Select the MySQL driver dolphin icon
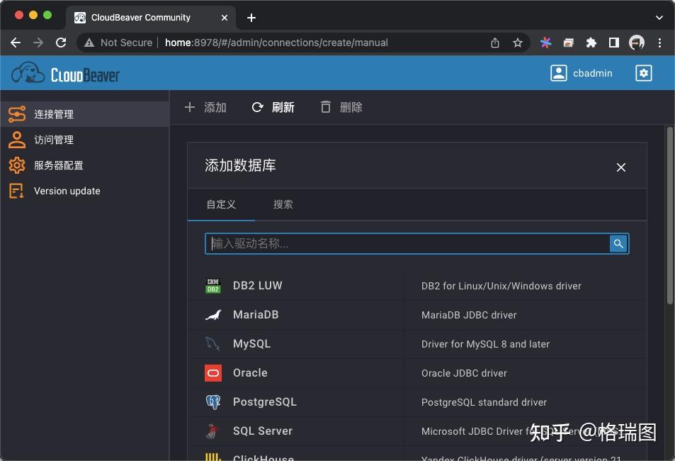This screenshot has width=675, height=461. [212, 344]
